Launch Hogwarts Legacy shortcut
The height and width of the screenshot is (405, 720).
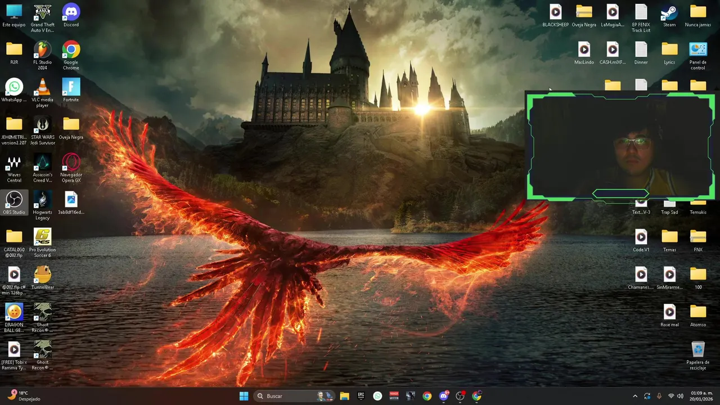pyautogui.click(x=43, y=206)
